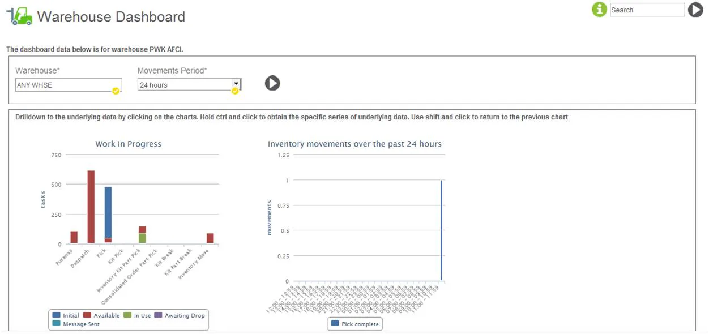Apply filters with the dark arrow button

tap(272, 83)
